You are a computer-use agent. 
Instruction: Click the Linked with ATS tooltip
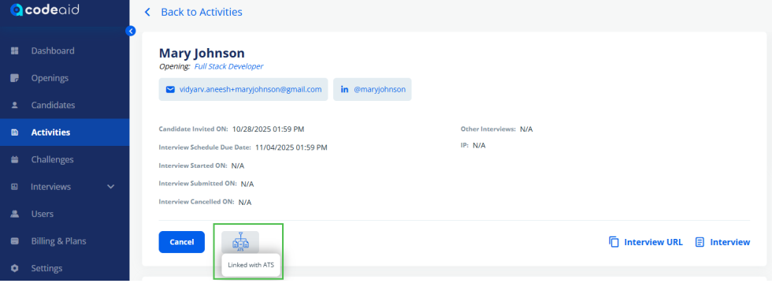(251, 265)
